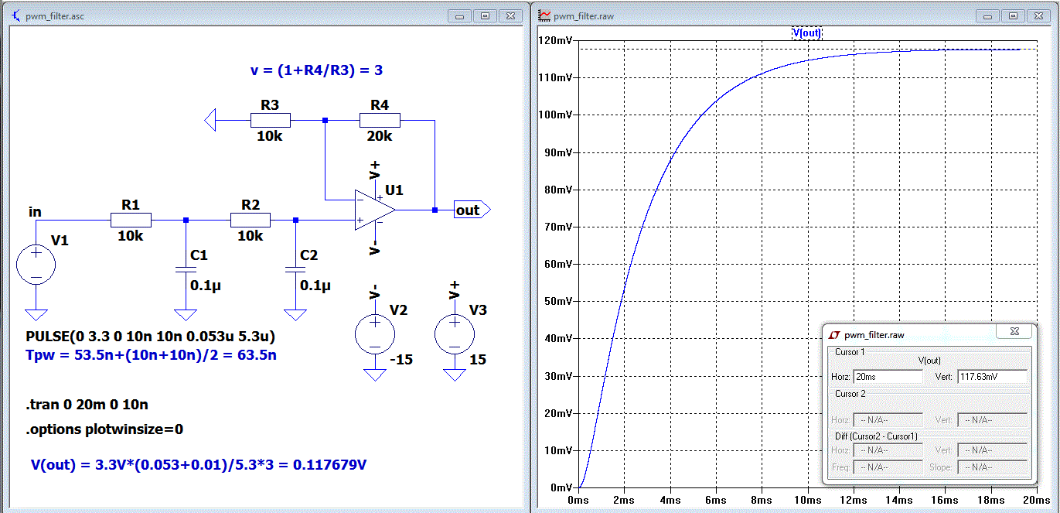
Task: Click capacitor C2 symbol
Action: (x=294, y=269)
